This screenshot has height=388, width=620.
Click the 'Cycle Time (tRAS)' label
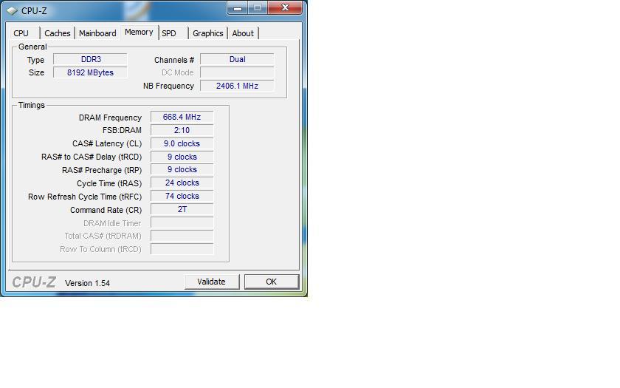point(109,183)
